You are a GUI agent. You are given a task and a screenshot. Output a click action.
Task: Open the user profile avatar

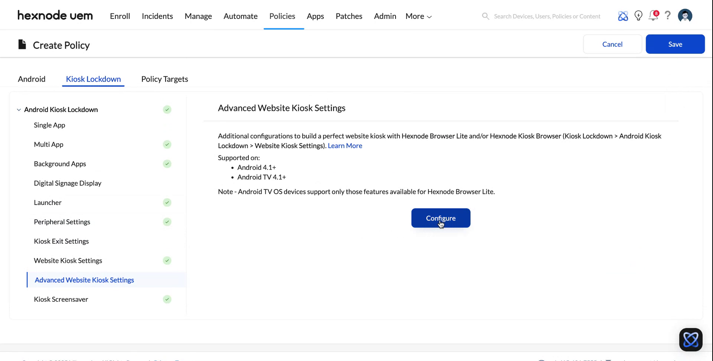click(x=685, y=16)
